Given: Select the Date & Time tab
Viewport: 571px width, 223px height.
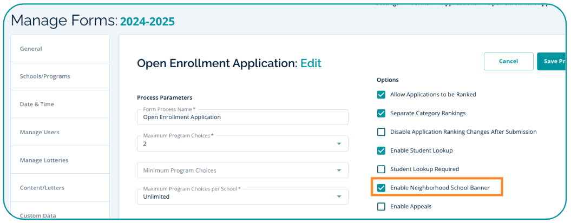Looking at the screenshot, I should 60,104.
